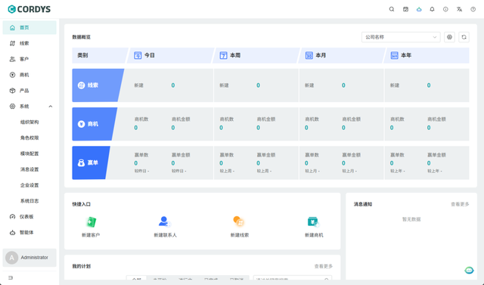The height and width of the screenshot is (285, 484).
Task: Open 模块配置 submenu item
Action: pyautogui.click(x=29, y=153)
